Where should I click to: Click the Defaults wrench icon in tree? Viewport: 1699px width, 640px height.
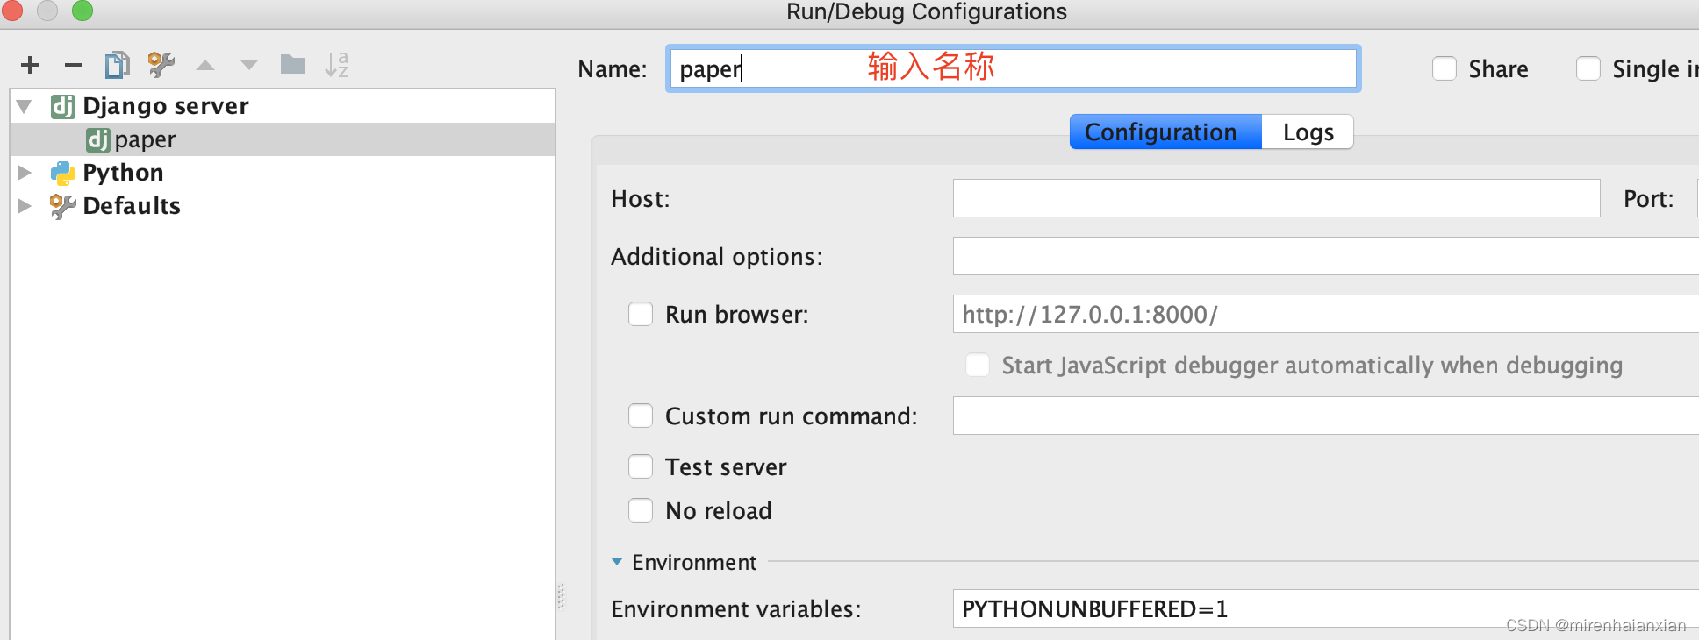pos(63,206)
